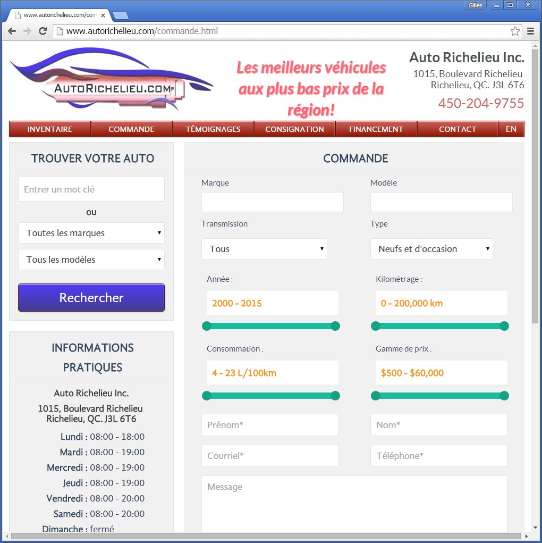
Task: Click the '0 - 200,000 km' value
Action: pyautogui.click(x=412, y=303)
